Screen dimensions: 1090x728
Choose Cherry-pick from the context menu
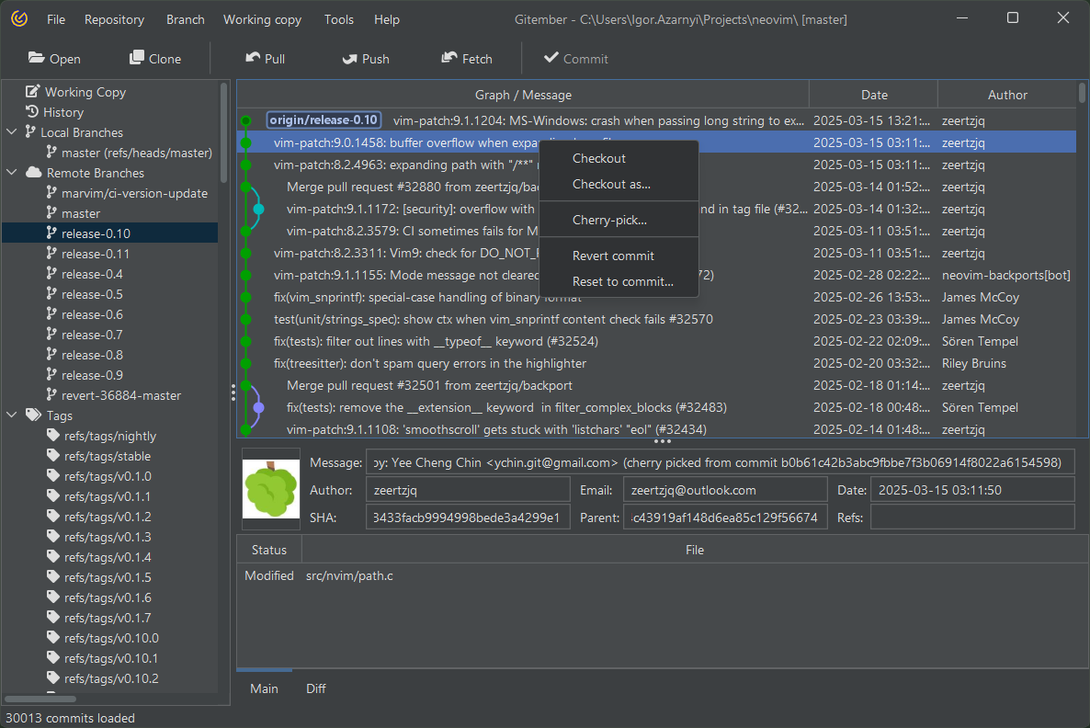608,221
